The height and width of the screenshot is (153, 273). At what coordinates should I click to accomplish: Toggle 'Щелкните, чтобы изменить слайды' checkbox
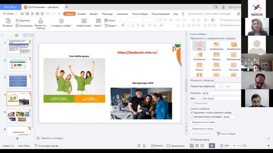point(192,113)
